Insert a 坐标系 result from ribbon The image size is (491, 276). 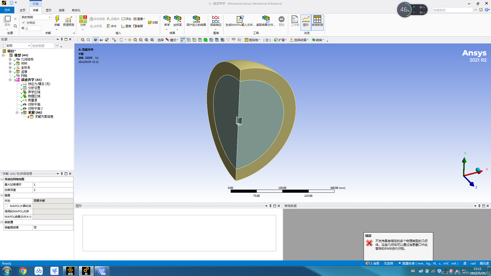pyautogui.click(x=177, y=21)
